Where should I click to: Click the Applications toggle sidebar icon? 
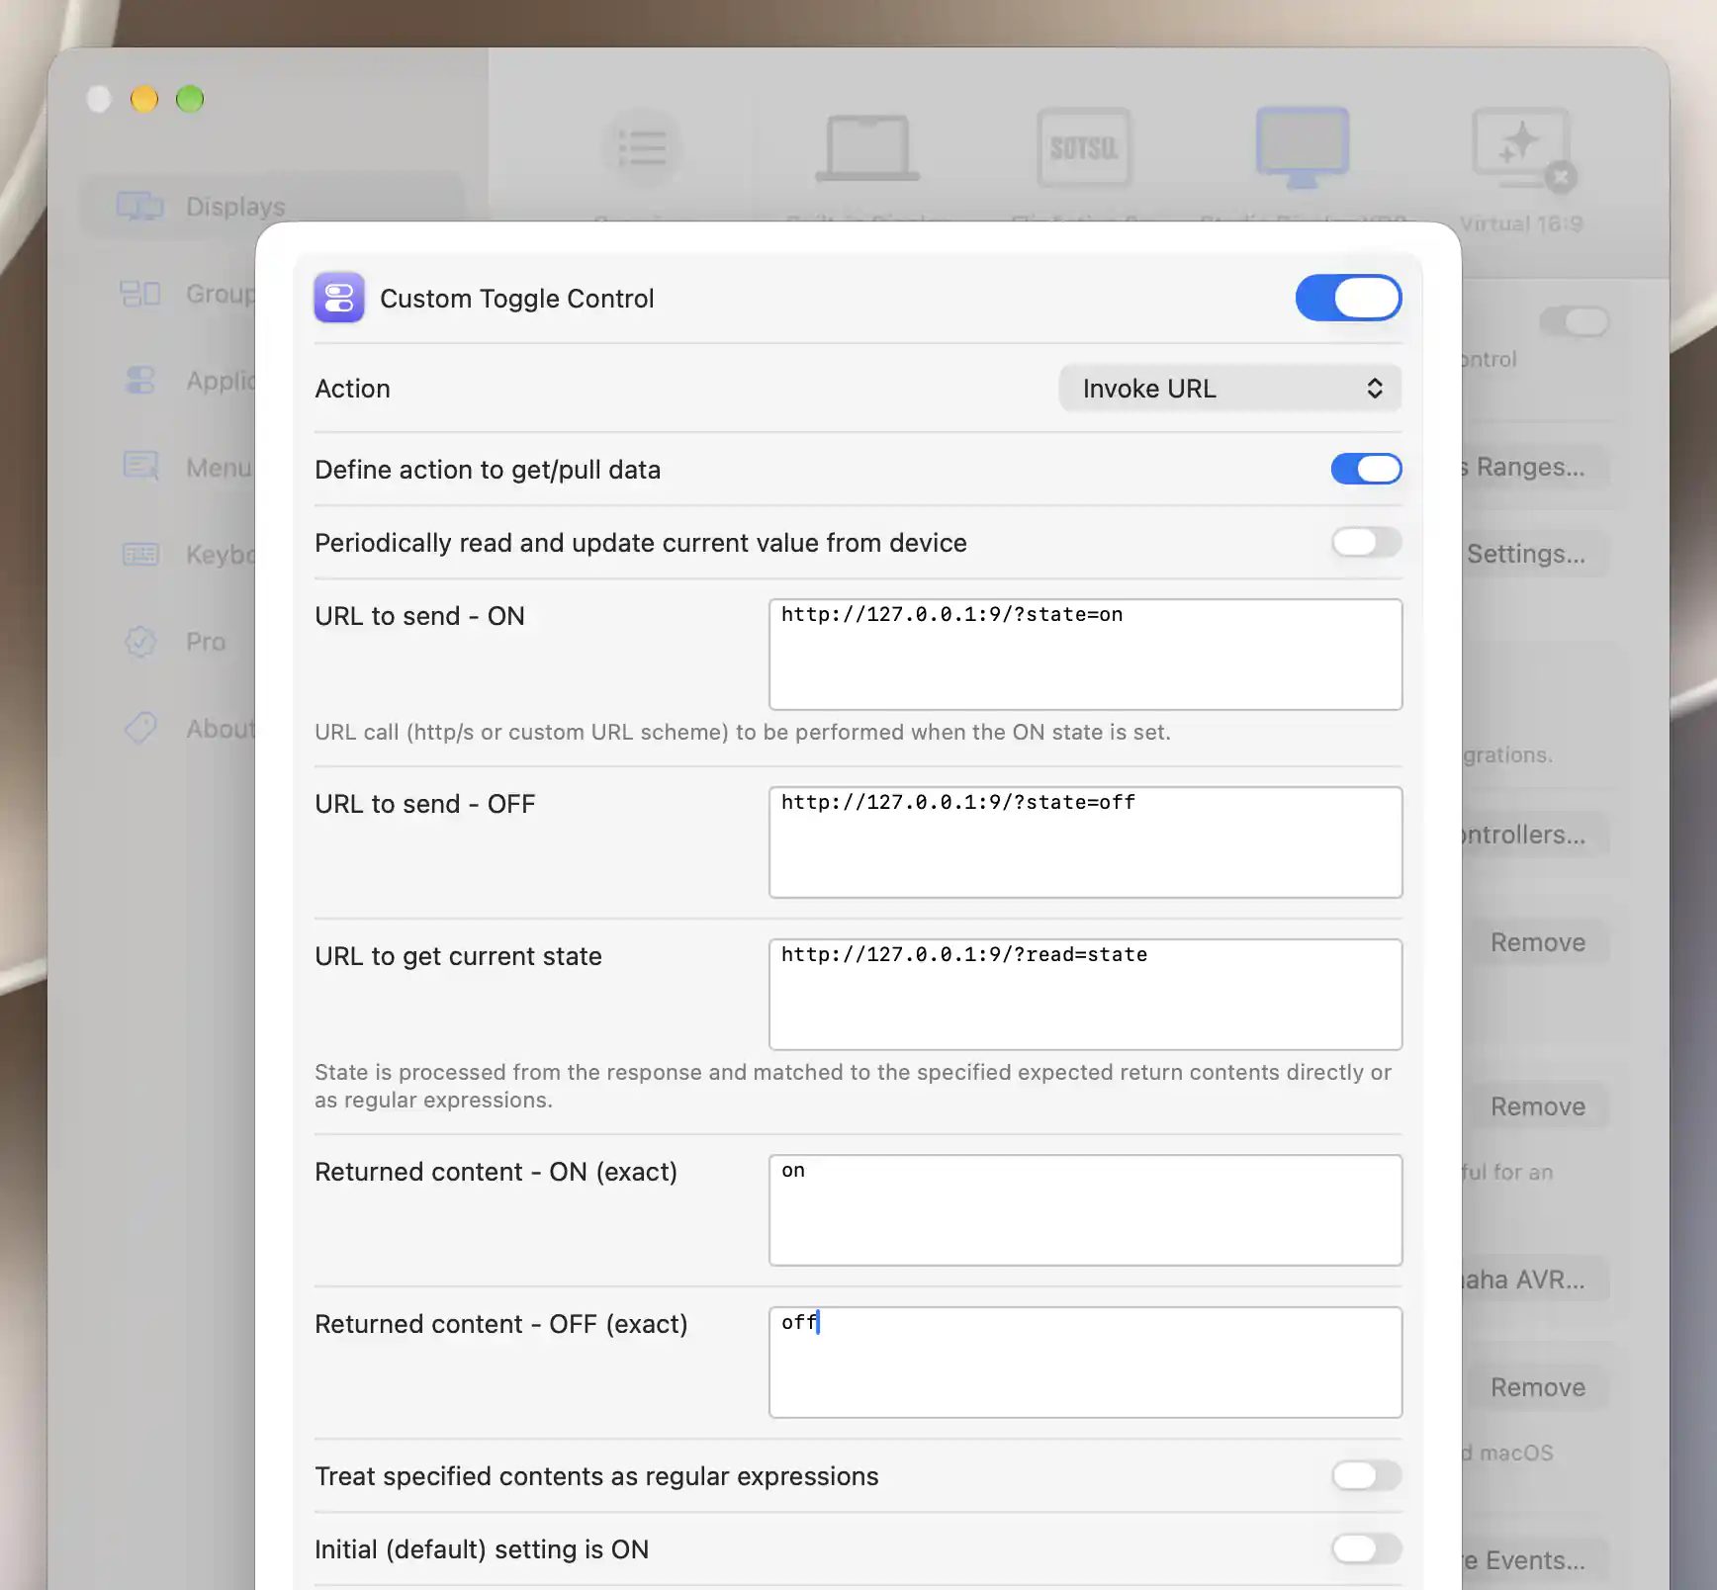[x=140, y=380]
